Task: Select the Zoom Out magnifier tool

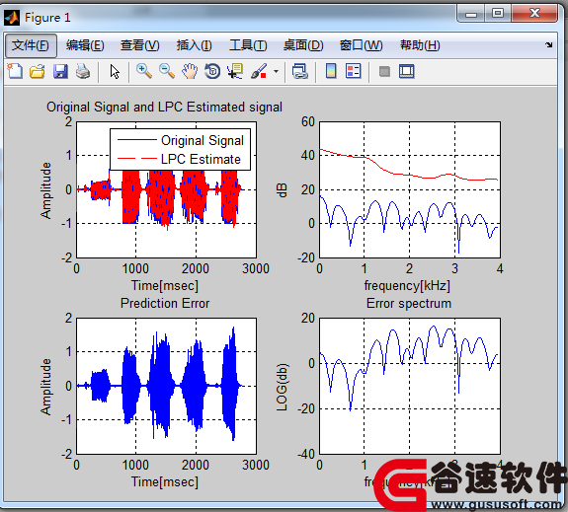Action: click(167, 71)
